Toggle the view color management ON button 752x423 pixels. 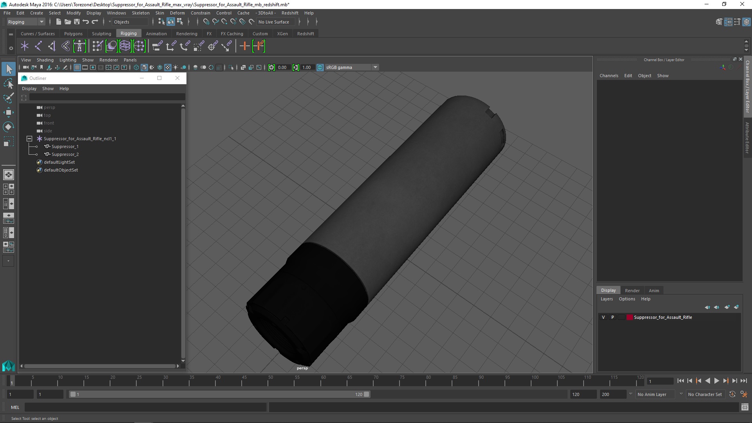(x=320, y=67)
